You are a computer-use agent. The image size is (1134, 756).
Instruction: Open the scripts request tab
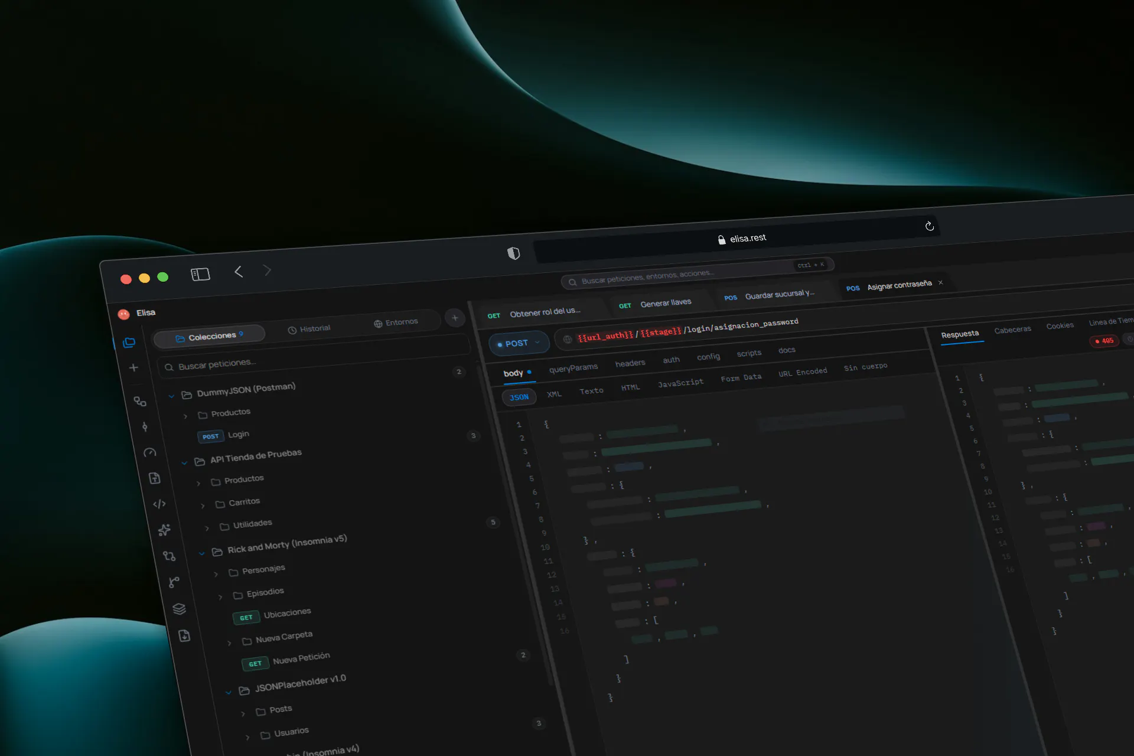pyautogui.click(x=749, y=353)
